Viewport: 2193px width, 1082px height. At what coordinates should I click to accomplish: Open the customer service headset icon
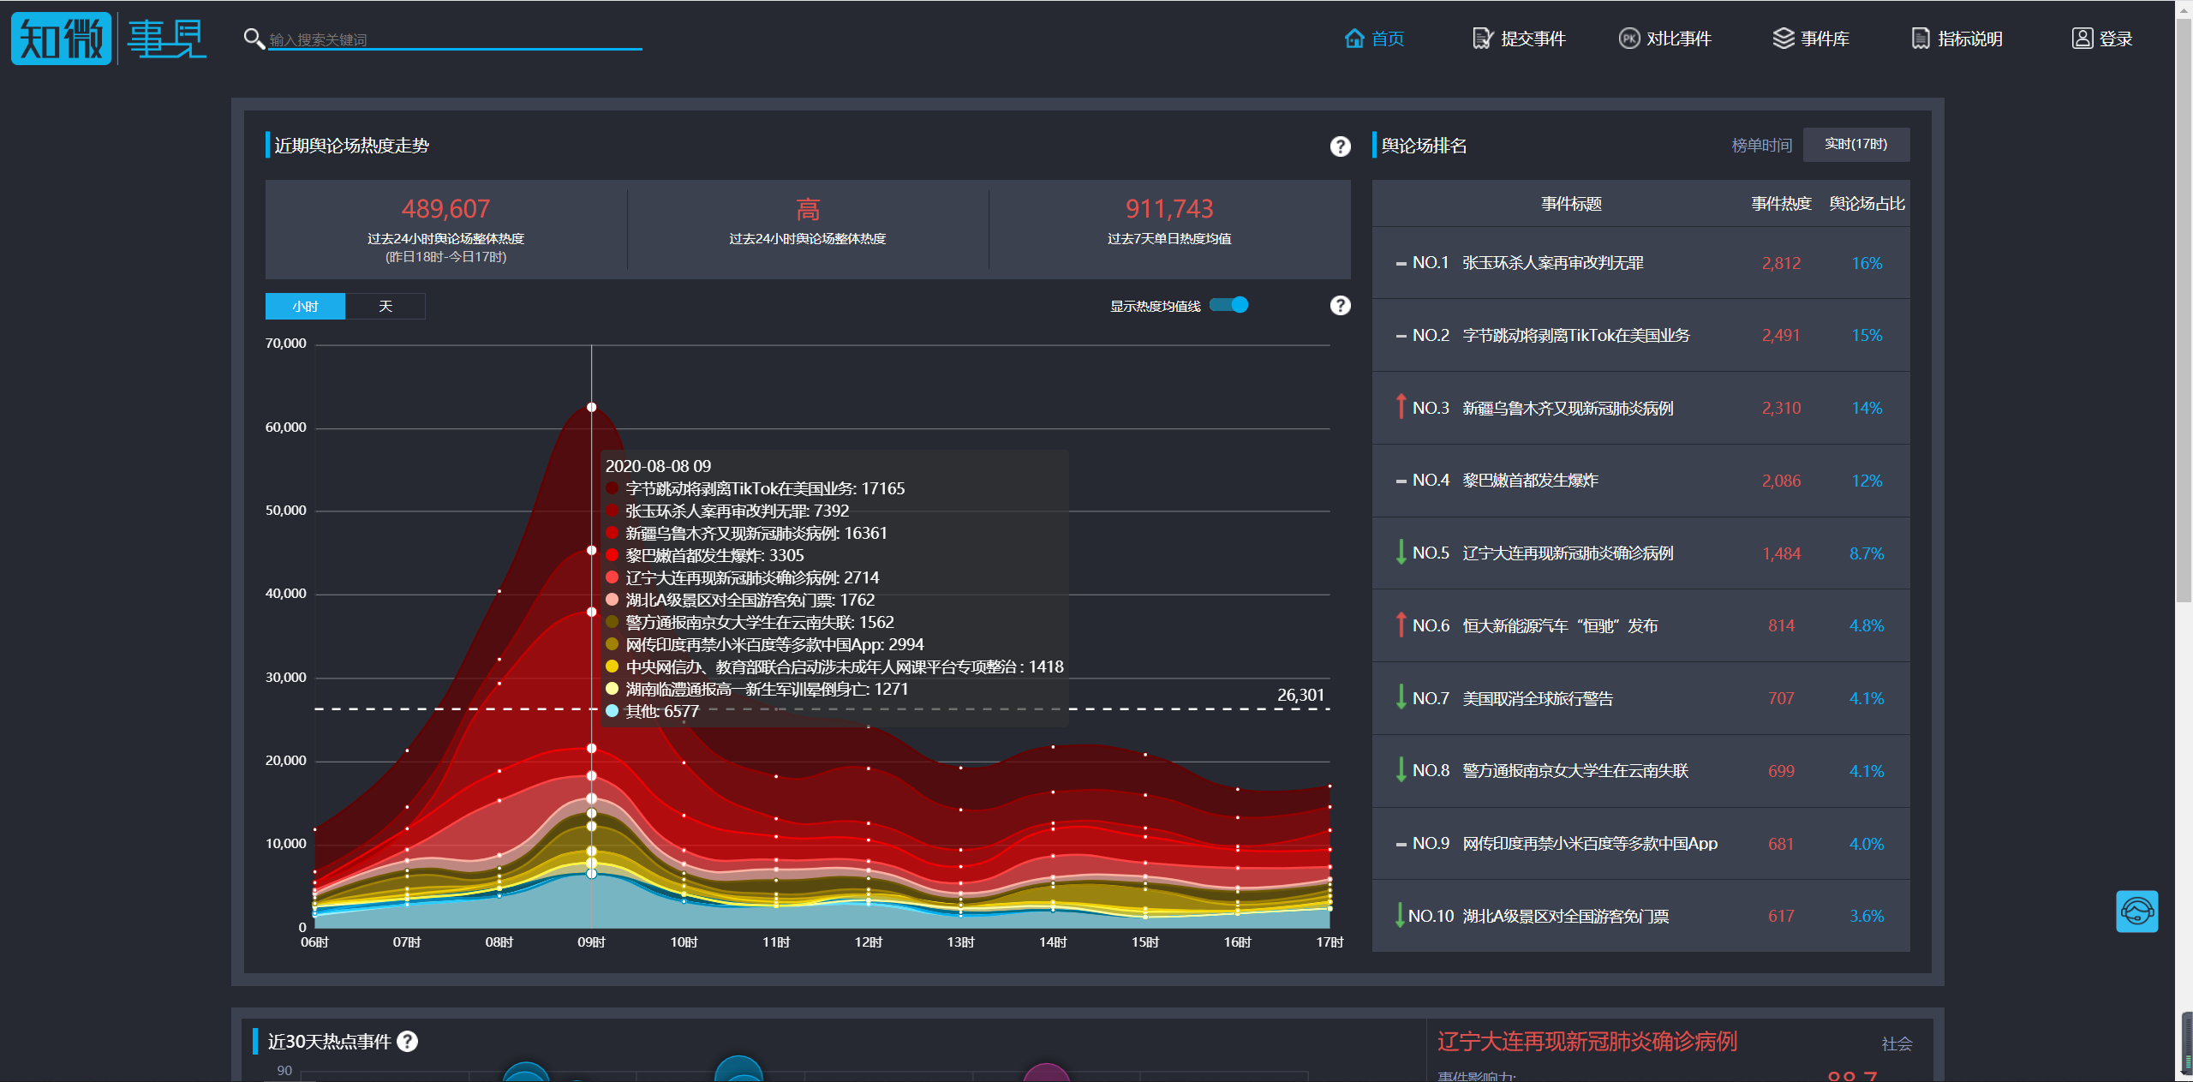tap(2136, 912)
